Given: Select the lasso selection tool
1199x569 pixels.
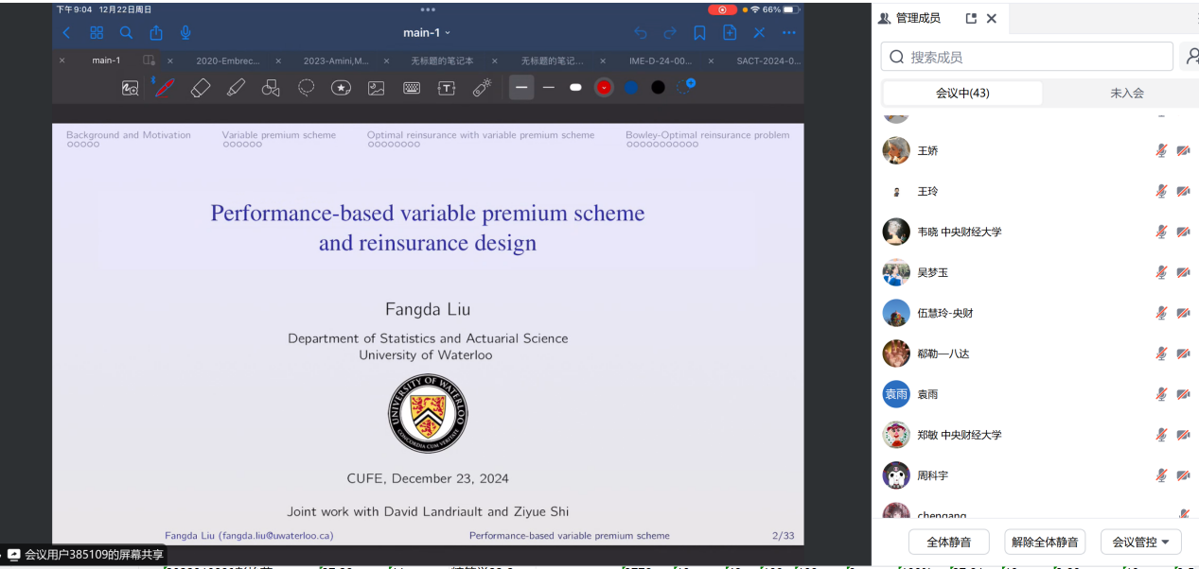Looking at the screenshot, I should click(307, 88).
